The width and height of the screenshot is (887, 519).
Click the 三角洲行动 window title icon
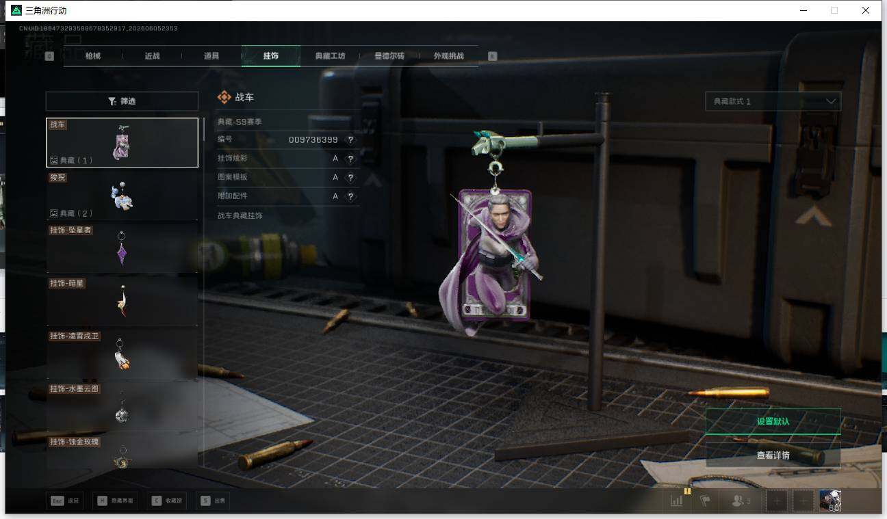click(x=16, y=10)
